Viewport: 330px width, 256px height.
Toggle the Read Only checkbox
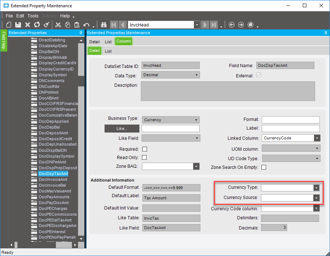pyautogui.click(x=144, y=158)
